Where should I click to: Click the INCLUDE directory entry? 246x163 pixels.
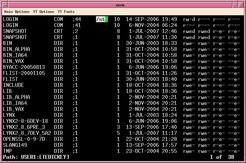(13, 85)
